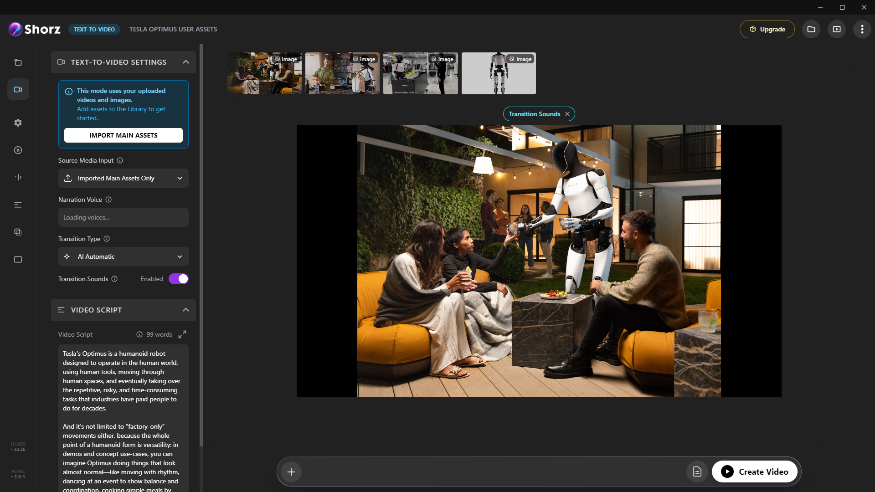Select the Text-to-Video camera icon in sidebar

18,89
